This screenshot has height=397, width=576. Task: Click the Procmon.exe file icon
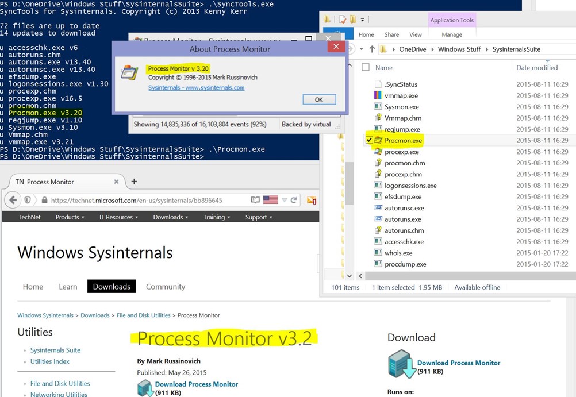click(378, 140)
